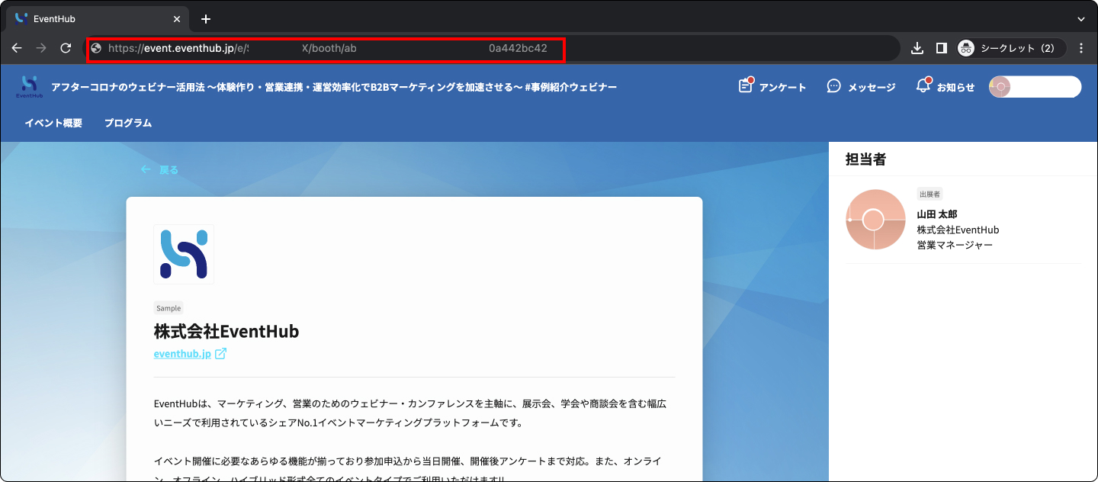This screenshot has height=482, width=1098.
Task: Open the Chrome three-dot menu
Action: pos(1081,48)
